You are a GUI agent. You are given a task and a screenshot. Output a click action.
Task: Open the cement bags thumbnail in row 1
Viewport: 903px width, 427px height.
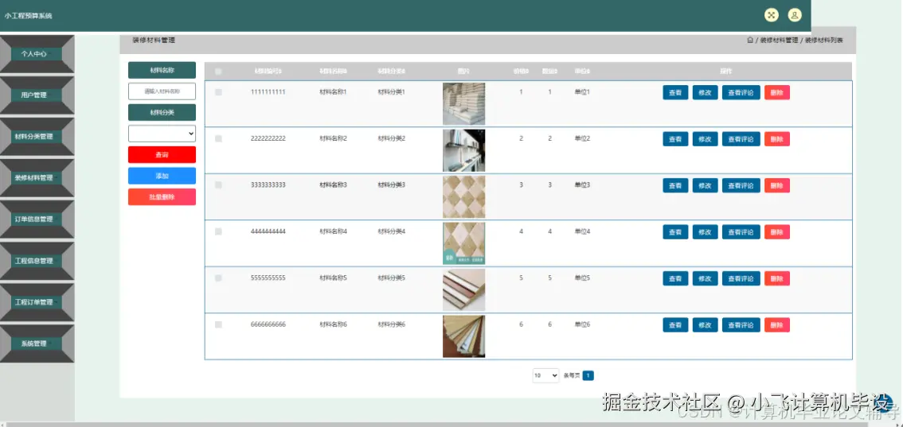(x=463, y=104)
